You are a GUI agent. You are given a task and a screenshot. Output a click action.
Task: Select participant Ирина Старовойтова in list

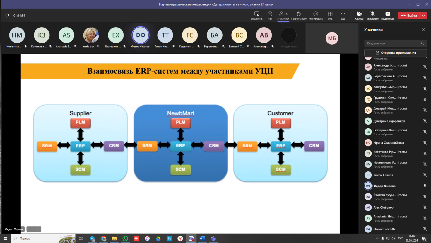395,143
